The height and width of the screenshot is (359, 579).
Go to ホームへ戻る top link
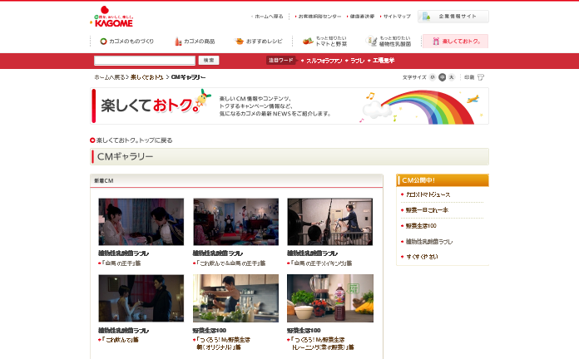click(269, 17)
